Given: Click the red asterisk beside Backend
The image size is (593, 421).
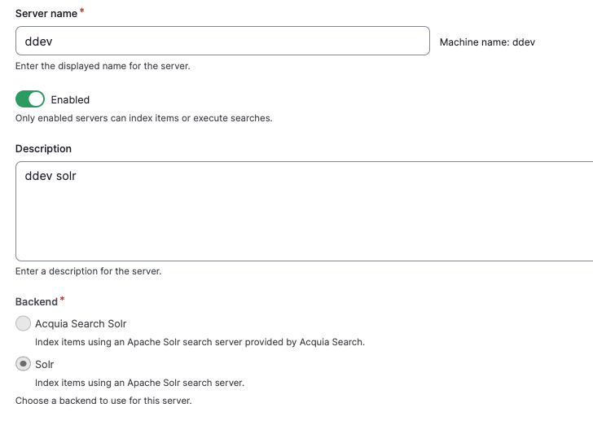Looking at the screenshot, I should pyautogui.click(x=63, y=300).
